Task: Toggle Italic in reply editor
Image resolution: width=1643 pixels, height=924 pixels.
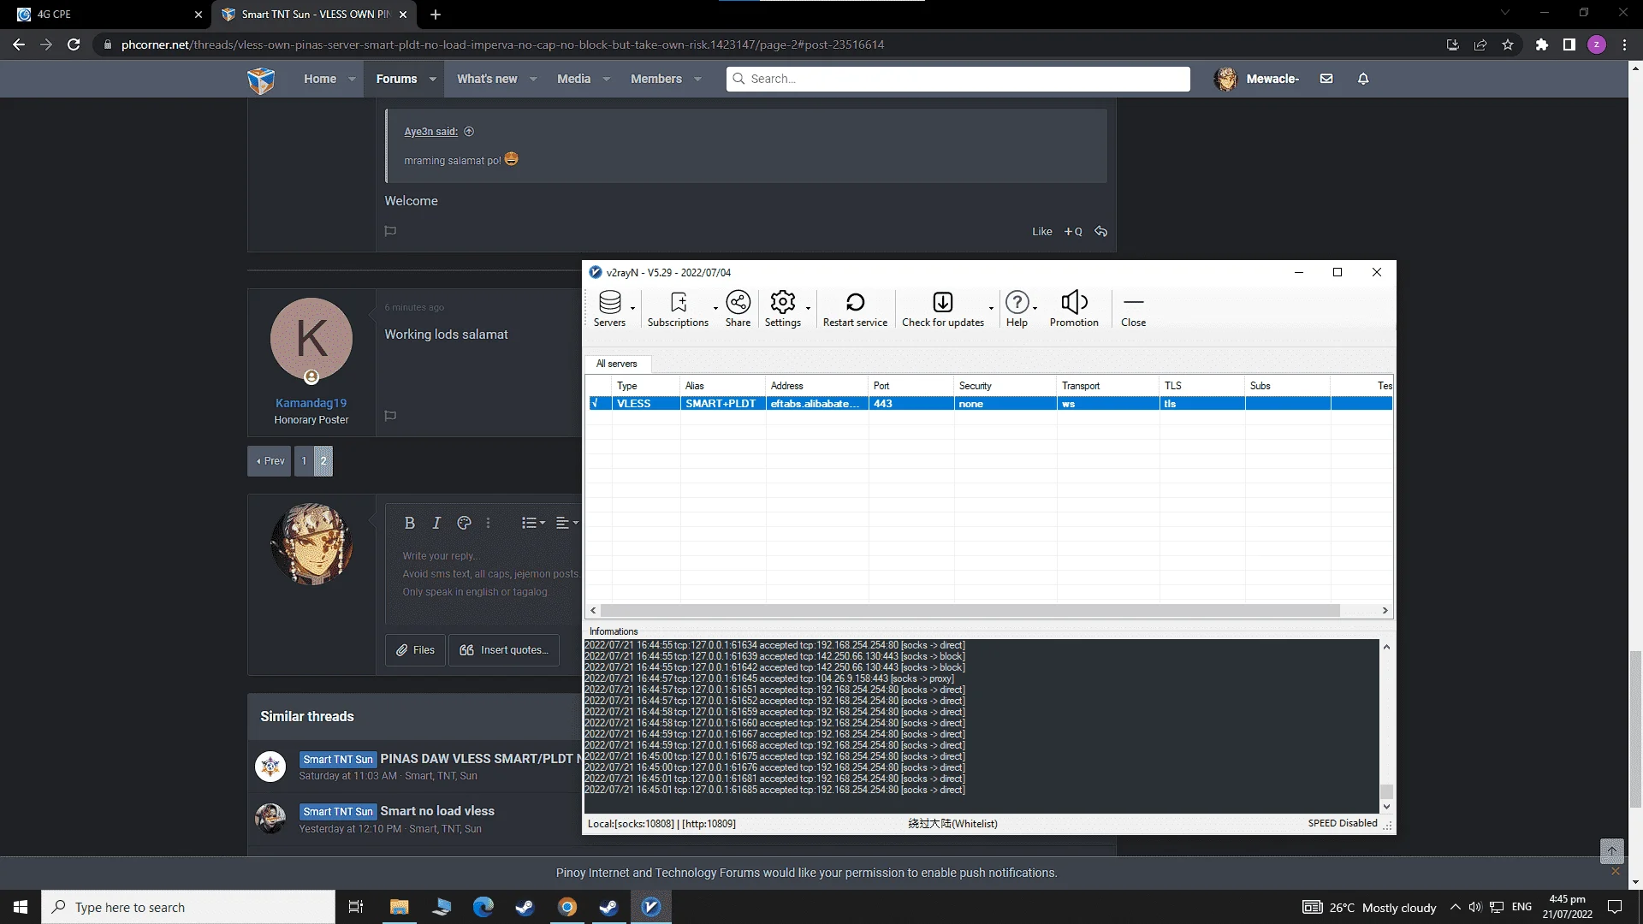Action: pos(436,523)
